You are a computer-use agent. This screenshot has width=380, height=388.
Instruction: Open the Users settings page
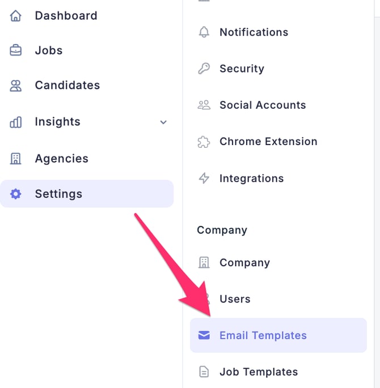235,299
